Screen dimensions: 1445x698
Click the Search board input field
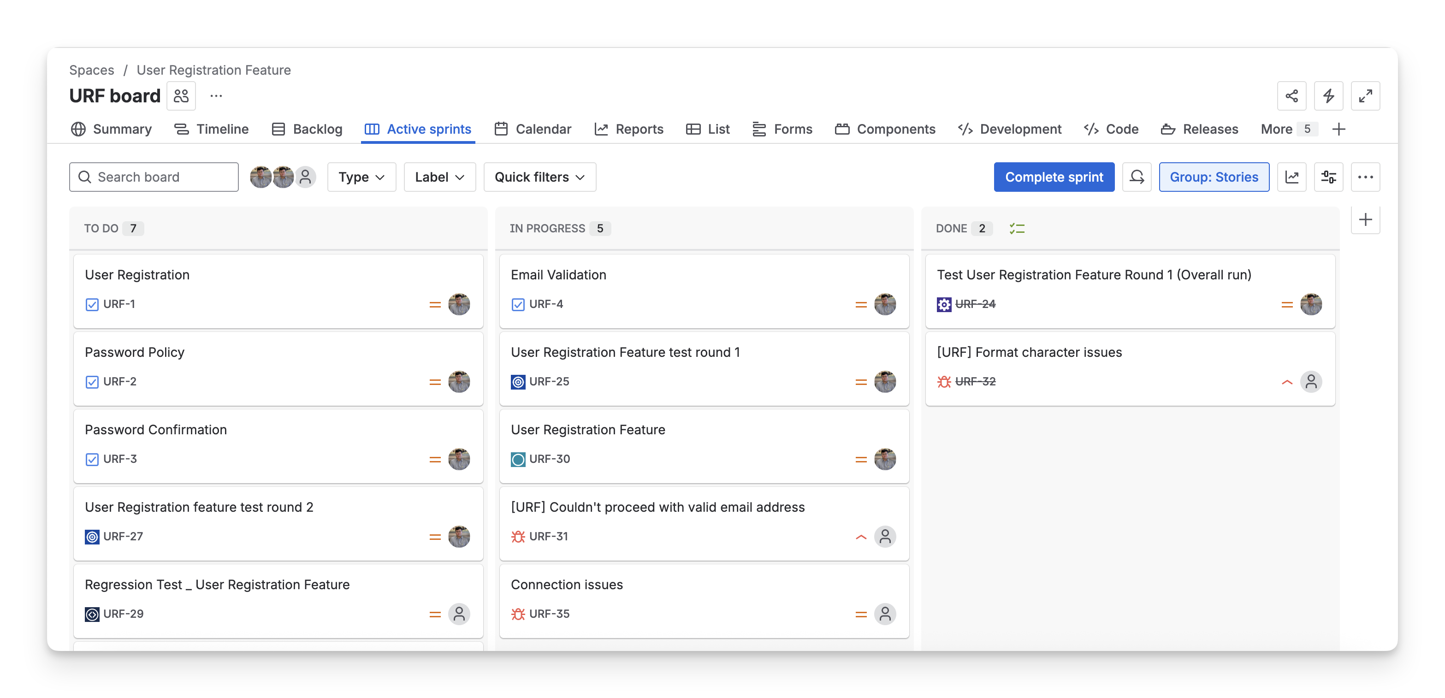pos(154,177)
